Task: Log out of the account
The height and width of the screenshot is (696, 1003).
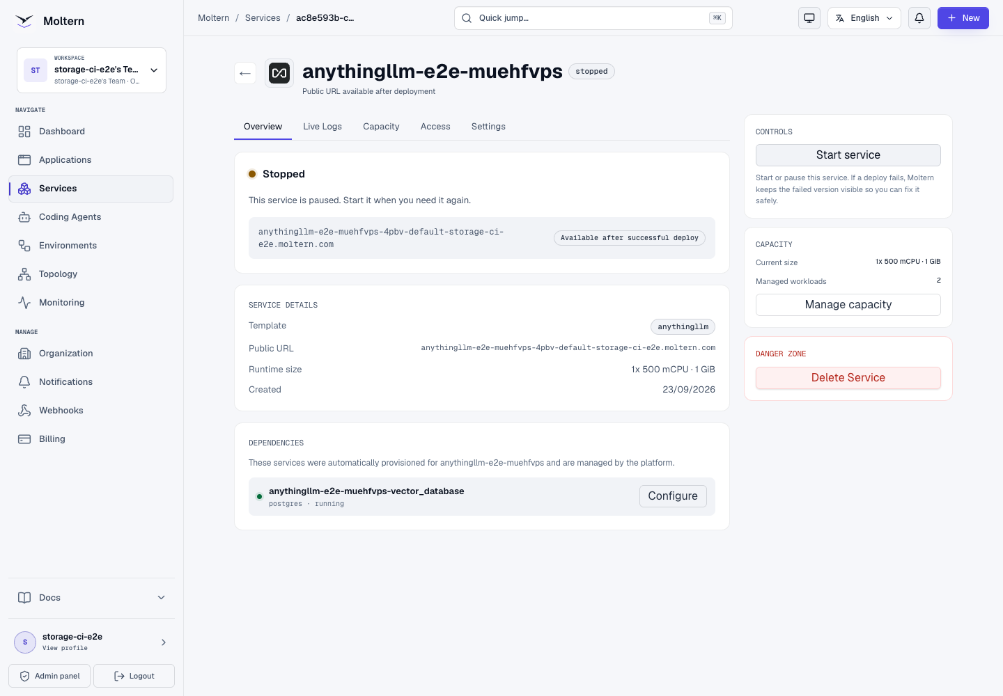Action: (x=134, y=676)
